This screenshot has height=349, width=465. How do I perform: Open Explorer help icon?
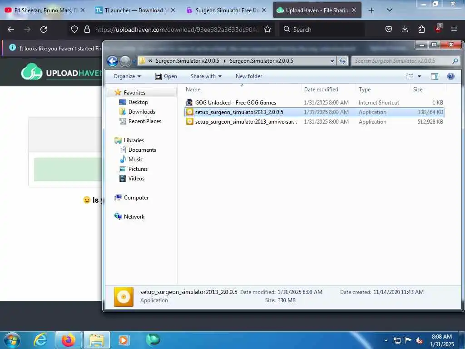click(451, 76)
